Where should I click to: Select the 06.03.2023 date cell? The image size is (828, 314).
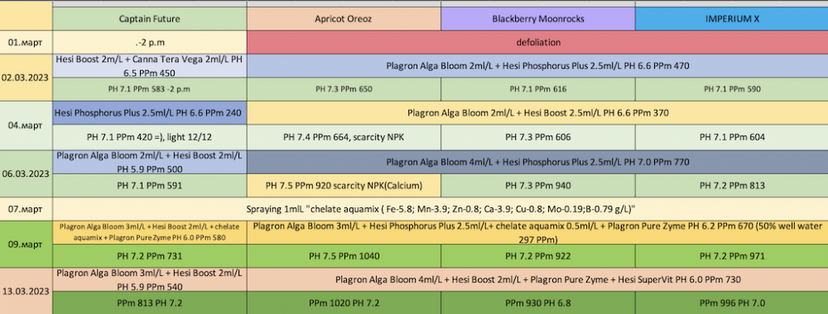[26, 174]
